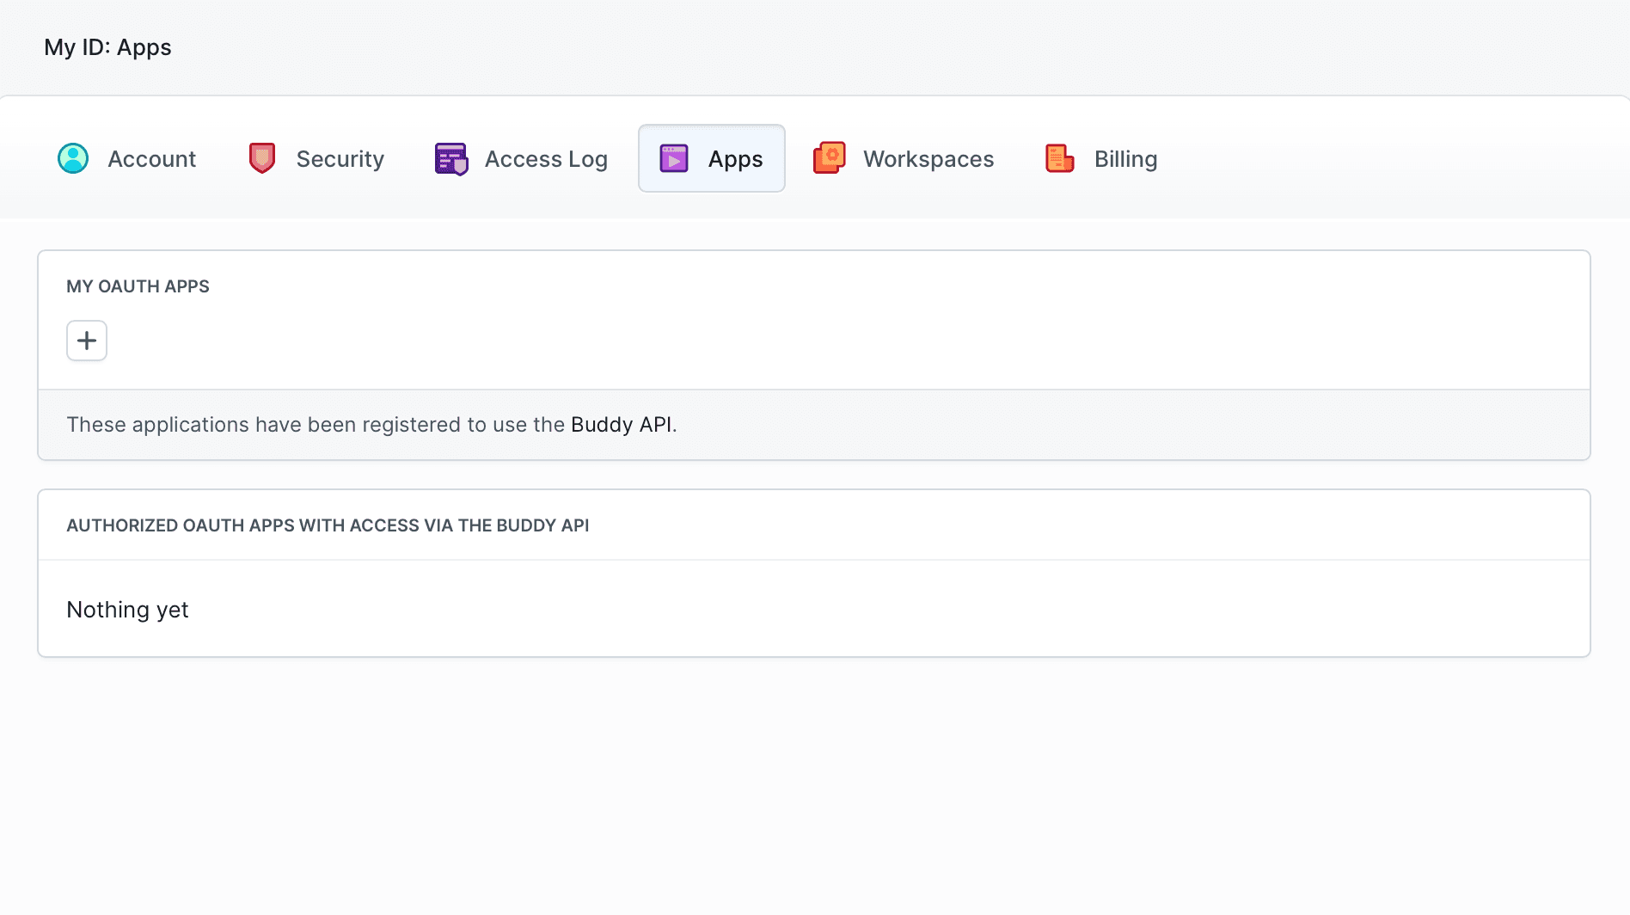Click the red Security shield icon
Image resolution: width=1630 pixels, height=915 pixels.
click(260, 158)
